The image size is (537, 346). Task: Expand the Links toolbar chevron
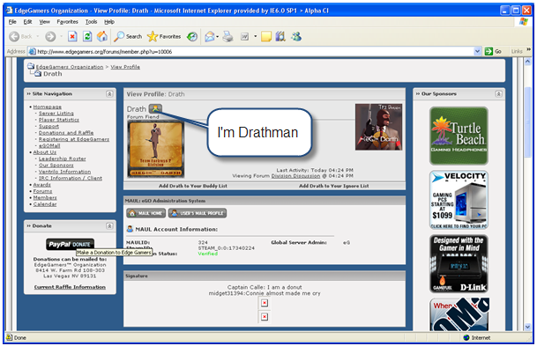(528, 50)
